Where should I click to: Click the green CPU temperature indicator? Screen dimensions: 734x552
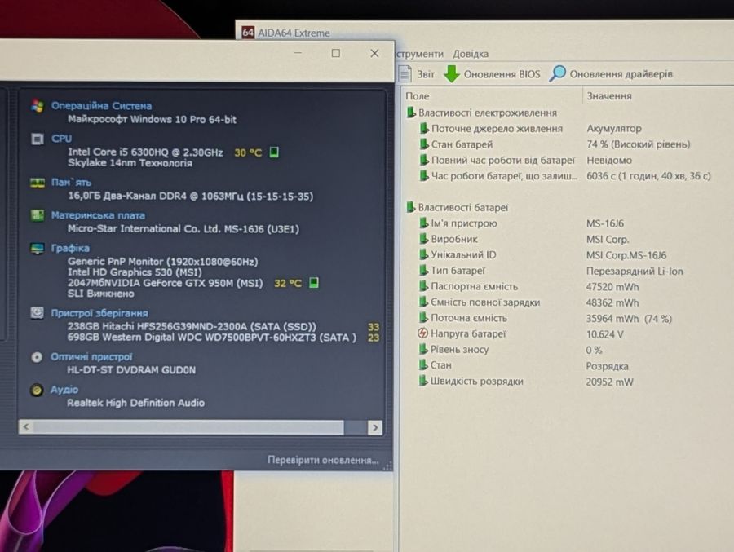(x=274, y=152)
